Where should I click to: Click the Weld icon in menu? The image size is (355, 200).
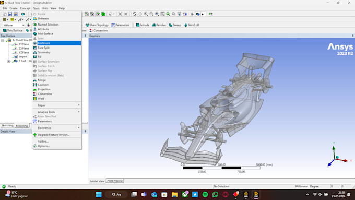tap(35, 99)
